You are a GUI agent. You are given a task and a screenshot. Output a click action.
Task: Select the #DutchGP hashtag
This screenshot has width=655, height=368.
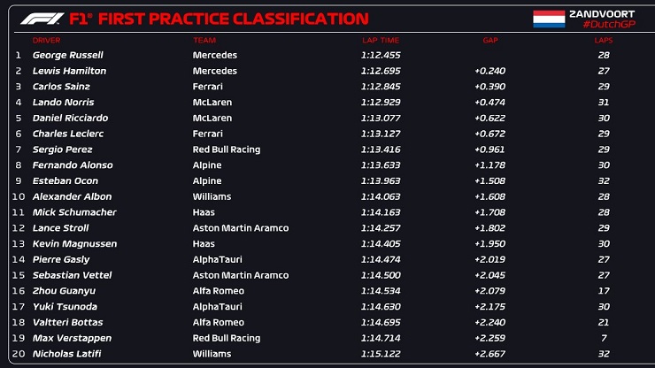609,24
